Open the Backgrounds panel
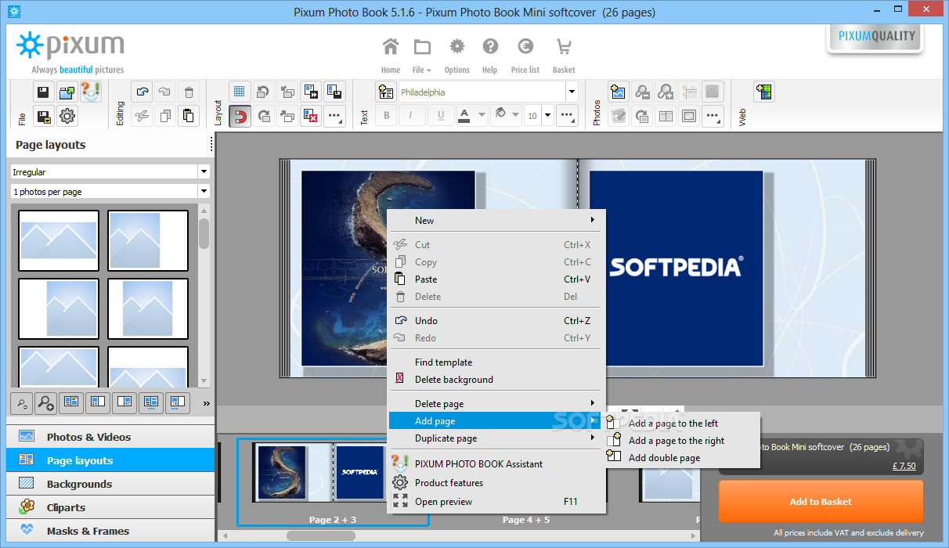The width and height of the screenshot is (949, 548). [110, 484]
